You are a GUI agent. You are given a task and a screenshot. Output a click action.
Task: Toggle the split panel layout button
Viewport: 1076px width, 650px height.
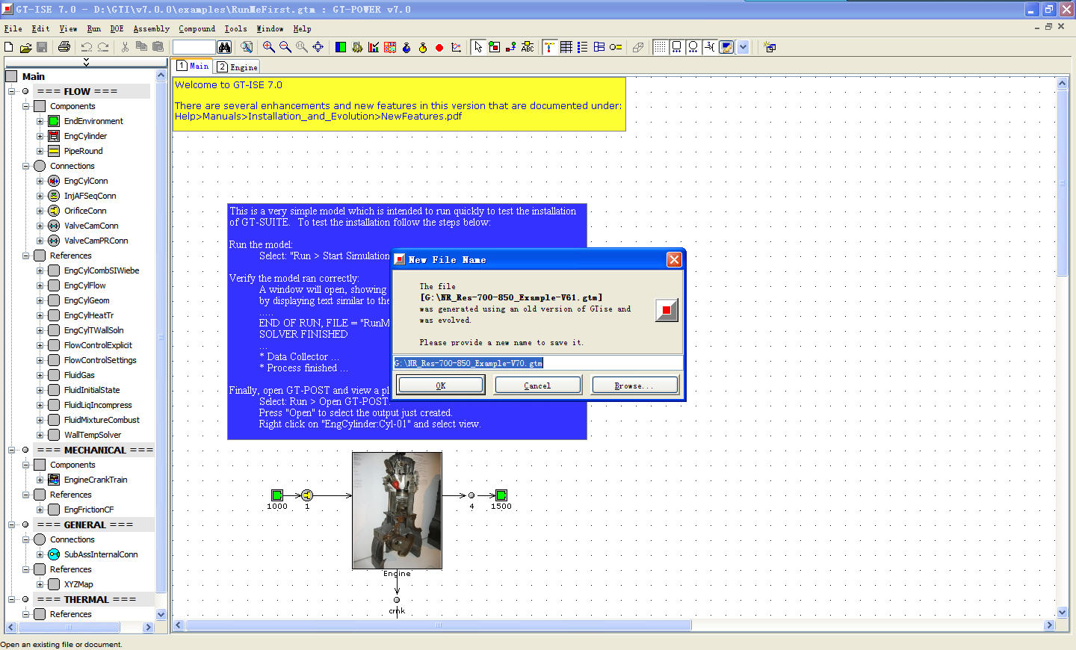pos(599,47)
